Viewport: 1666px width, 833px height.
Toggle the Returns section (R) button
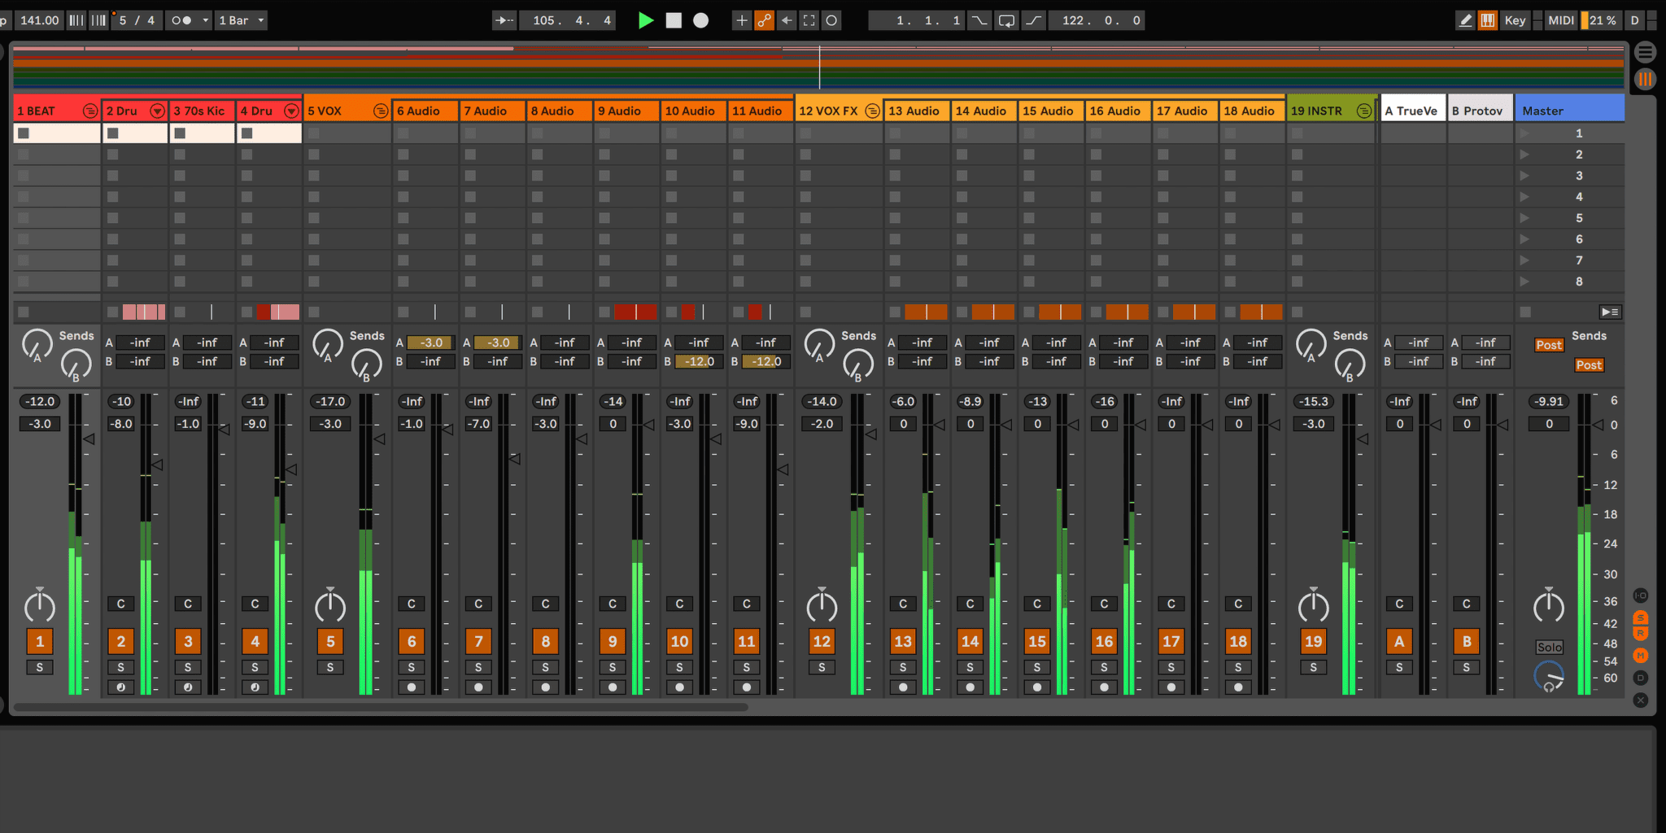pos(1641,633)
